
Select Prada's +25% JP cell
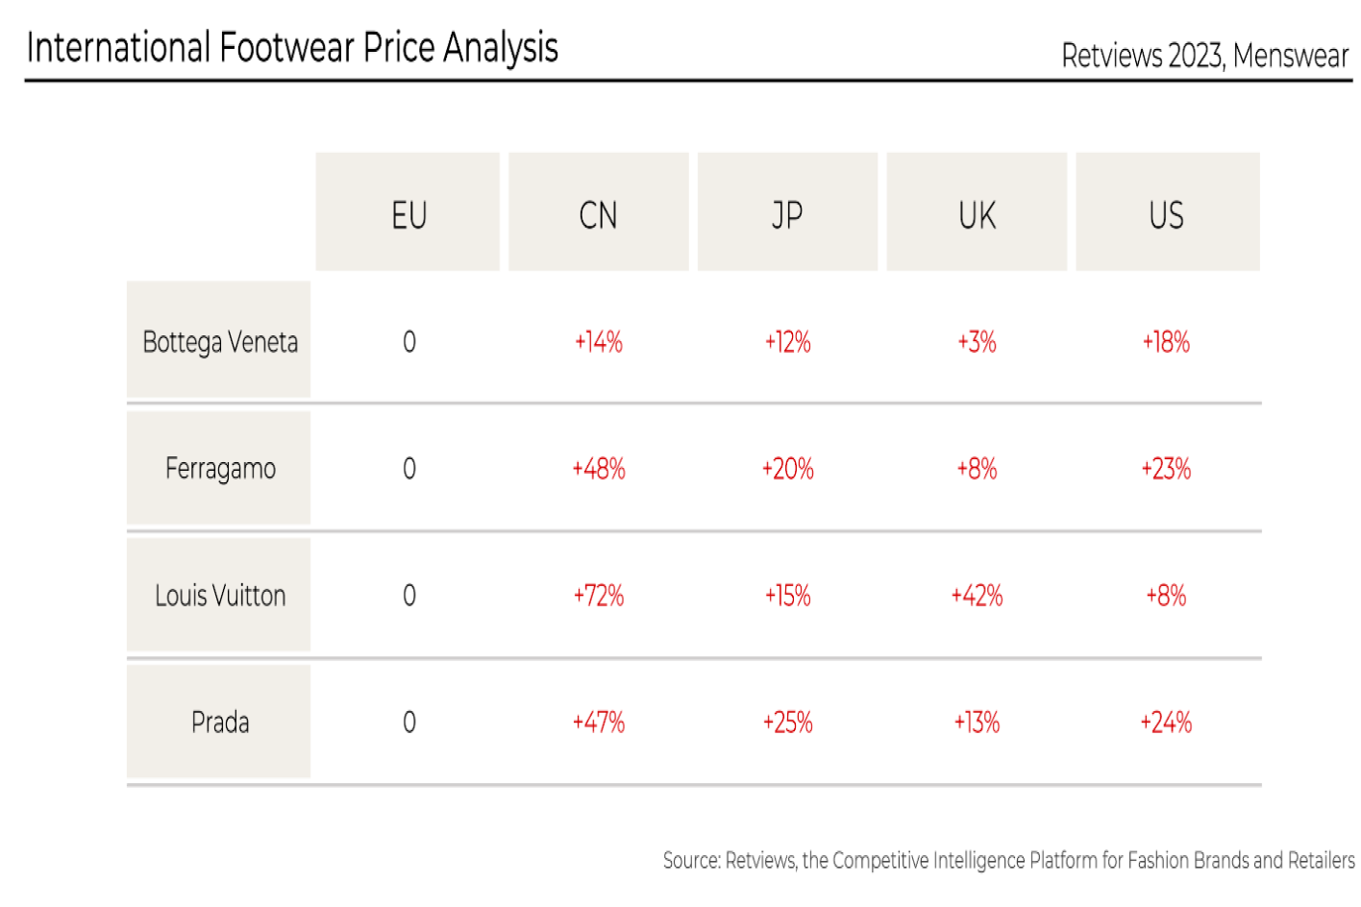coord(787,723)
